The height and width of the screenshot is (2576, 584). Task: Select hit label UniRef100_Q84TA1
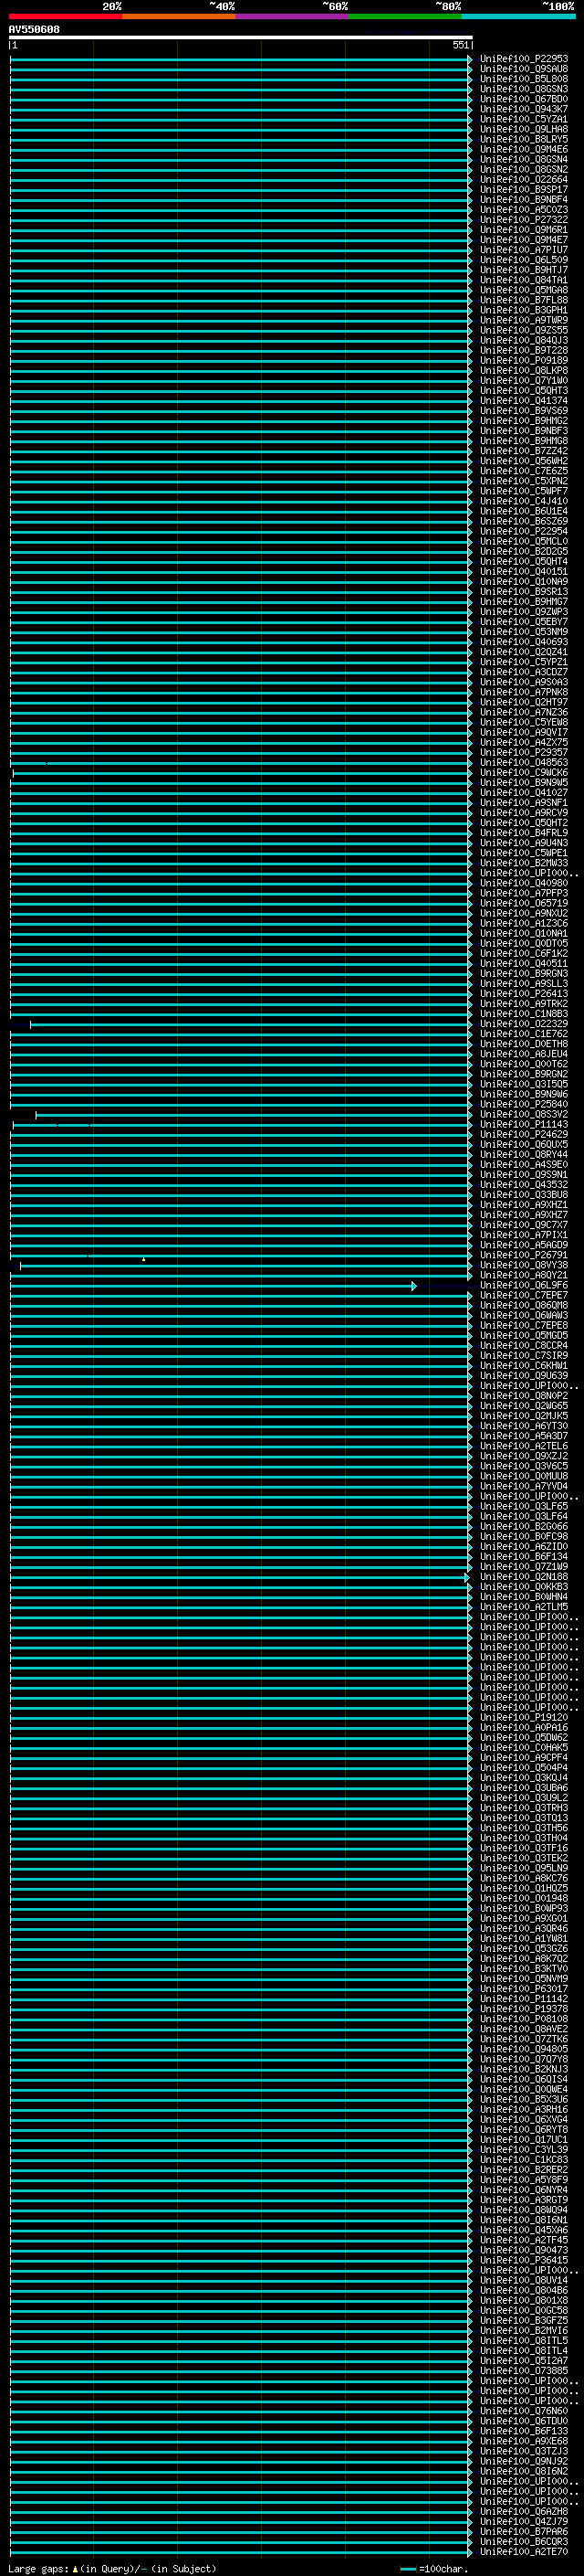pyautogui.click(x=523, y=280)
